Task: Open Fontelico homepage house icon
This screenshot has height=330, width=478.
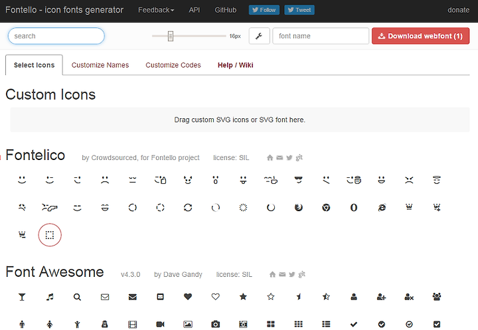Action: tap(270, 157)
